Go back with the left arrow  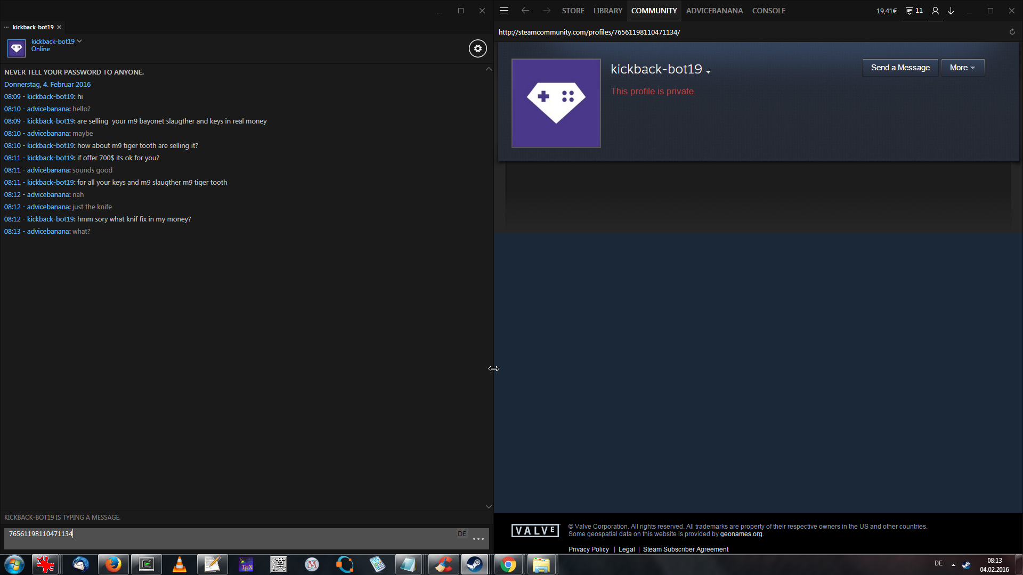tap(525, 11)
